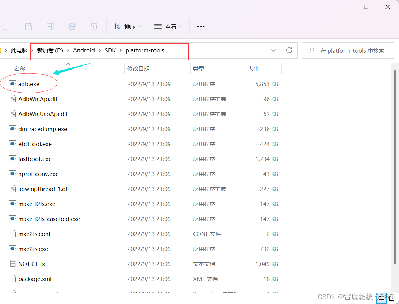Select the AdbWinApi.dll file icon

coord(13,98)
